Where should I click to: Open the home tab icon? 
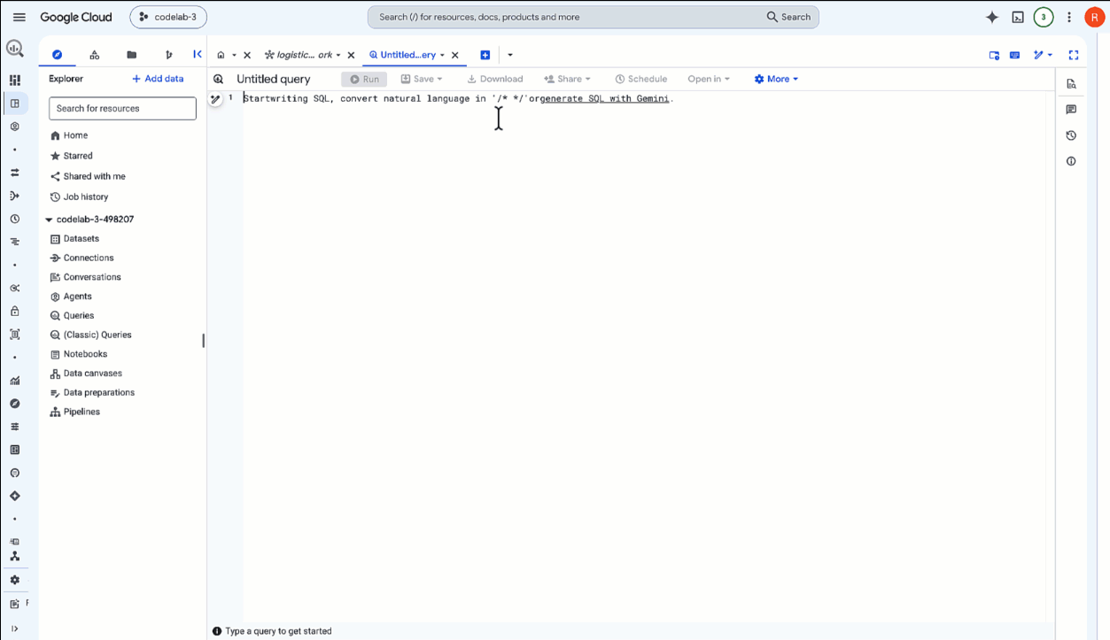tap(221, 55)
